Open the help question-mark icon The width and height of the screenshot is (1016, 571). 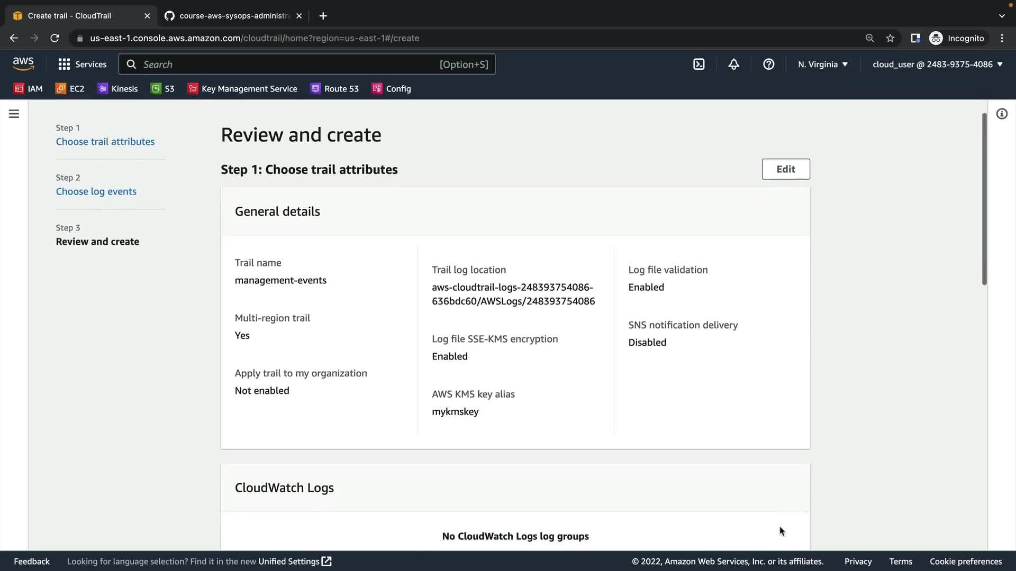(x=768, y=65)
